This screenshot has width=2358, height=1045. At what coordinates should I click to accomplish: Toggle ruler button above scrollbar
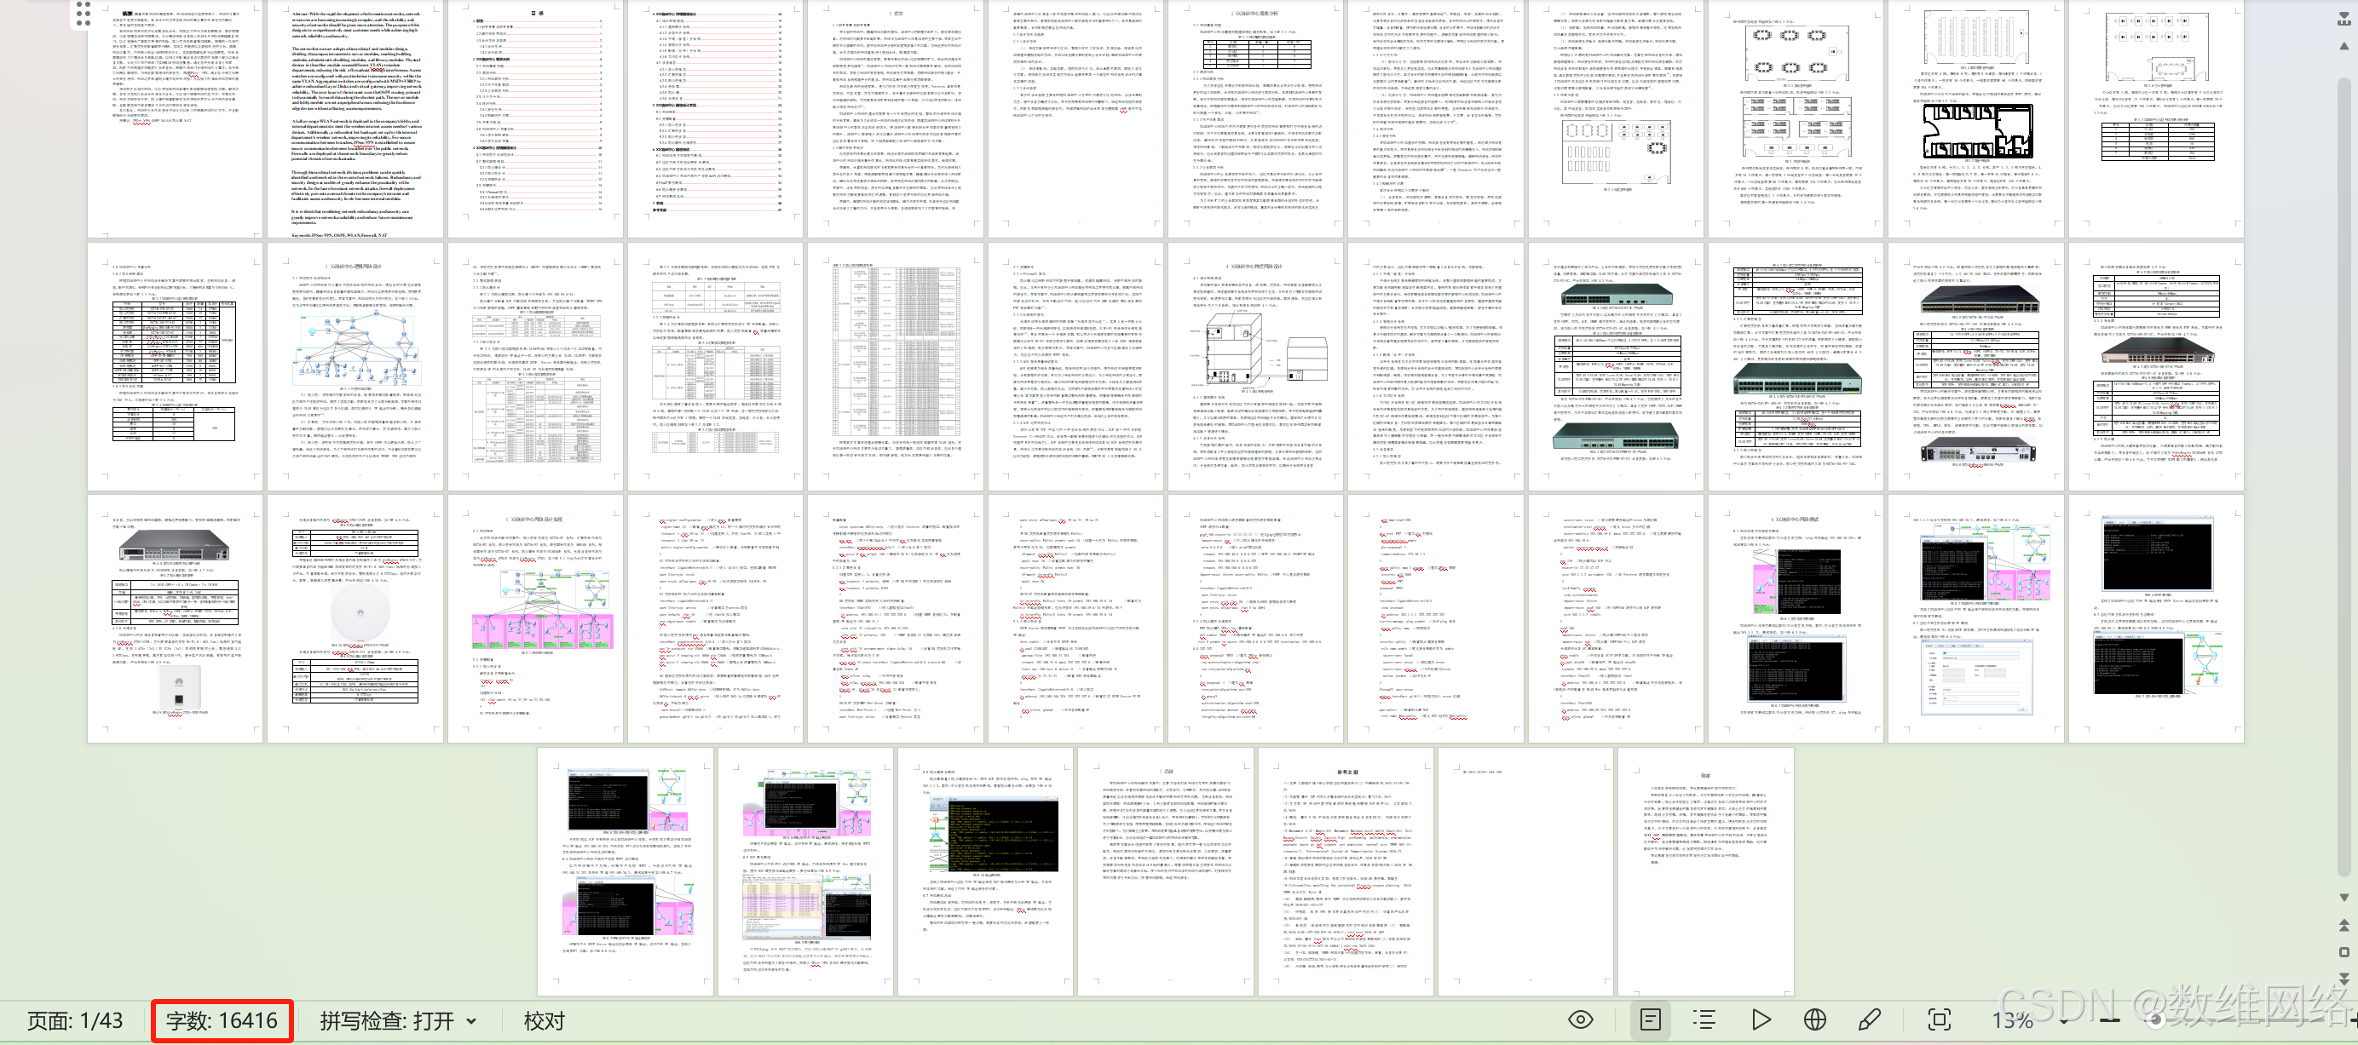[x=2344, y=18]
